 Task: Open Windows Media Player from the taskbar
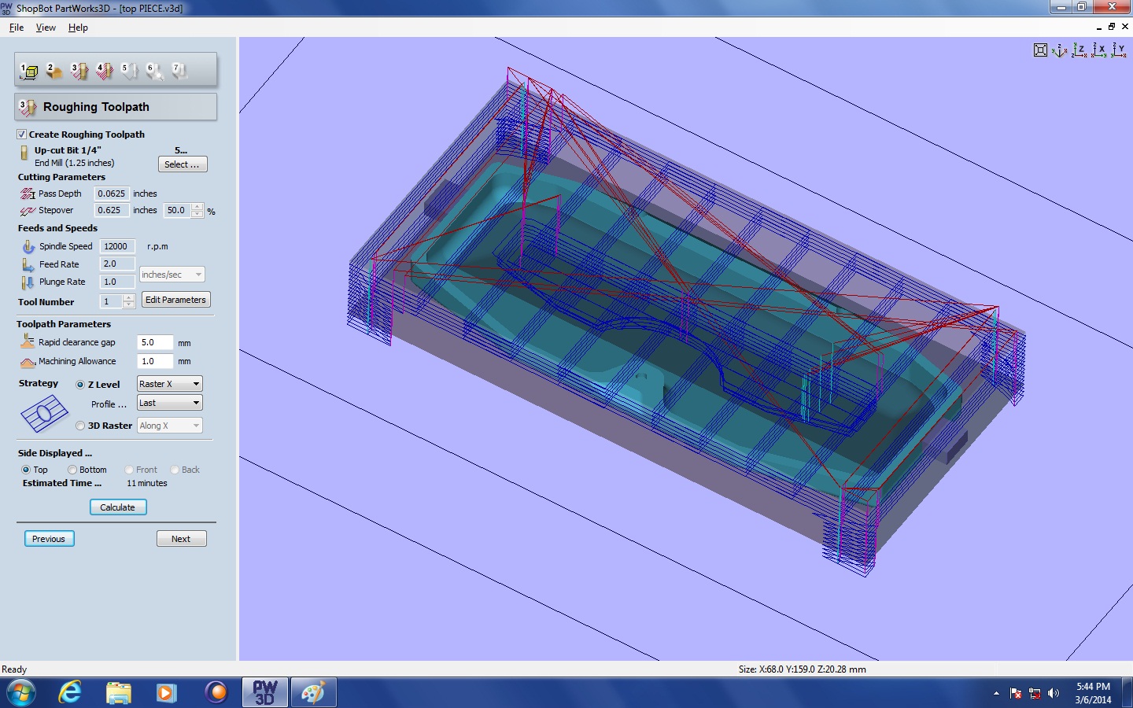coord(166,692)
